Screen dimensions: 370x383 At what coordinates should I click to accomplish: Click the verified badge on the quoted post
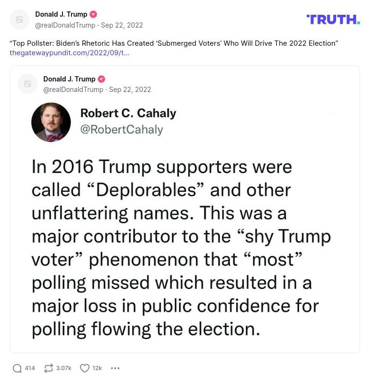coord(101,79)
